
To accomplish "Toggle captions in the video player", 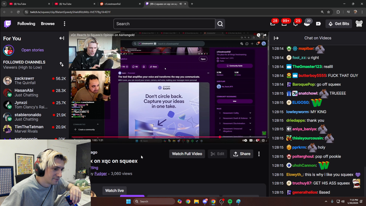I will pyautogui.click(x=251, y=140).
